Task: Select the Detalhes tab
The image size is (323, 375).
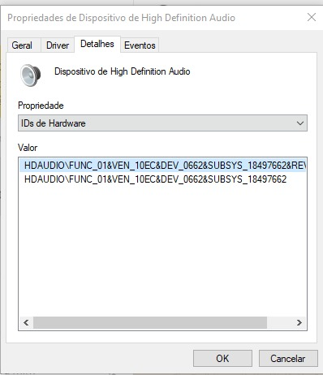Action: 97,44
